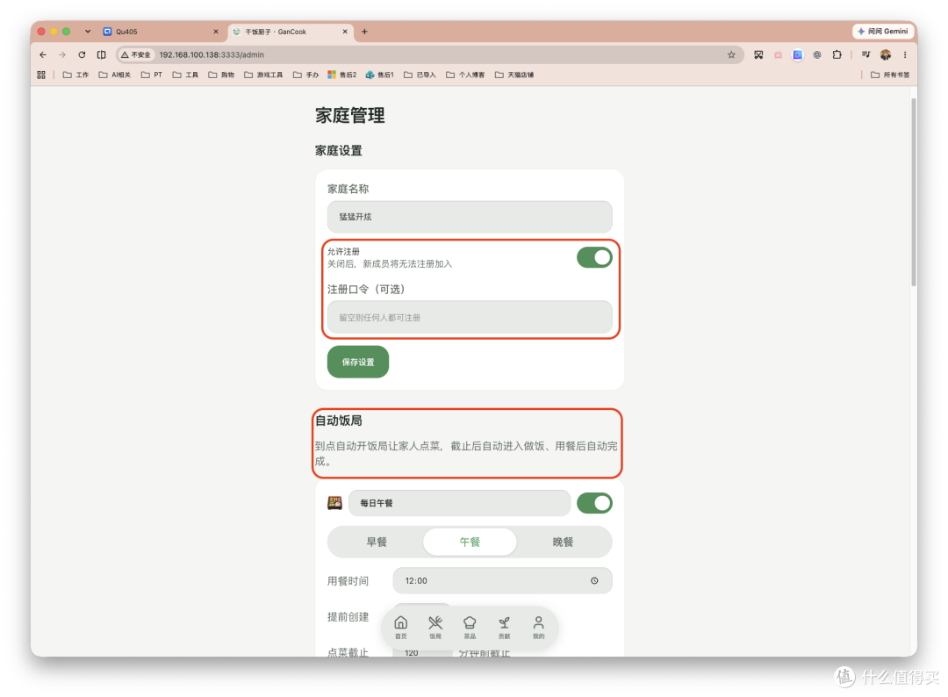
Task: Open the 工具 bookmark folder
Action: (x=185, y=75)
